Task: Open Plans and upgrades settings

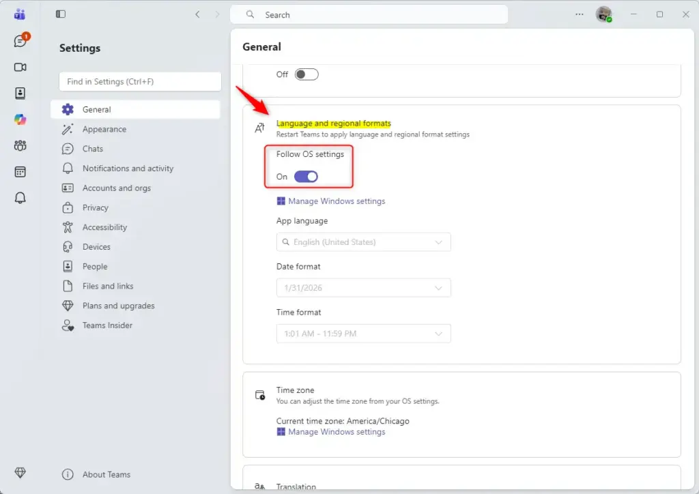Action: [x=136, y=306]
